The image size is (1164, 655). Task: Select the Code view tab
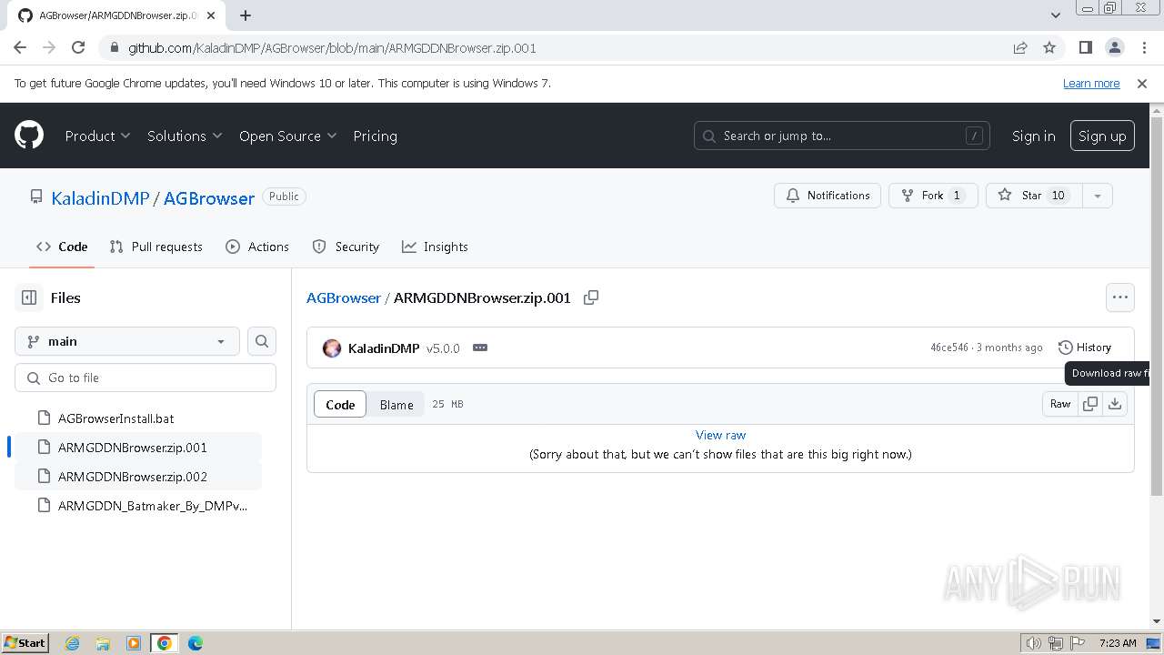340,405
